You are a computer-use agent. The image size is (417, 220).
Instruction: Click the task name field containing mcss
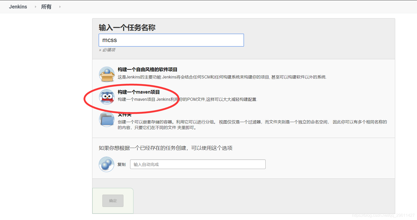[171, 40]
